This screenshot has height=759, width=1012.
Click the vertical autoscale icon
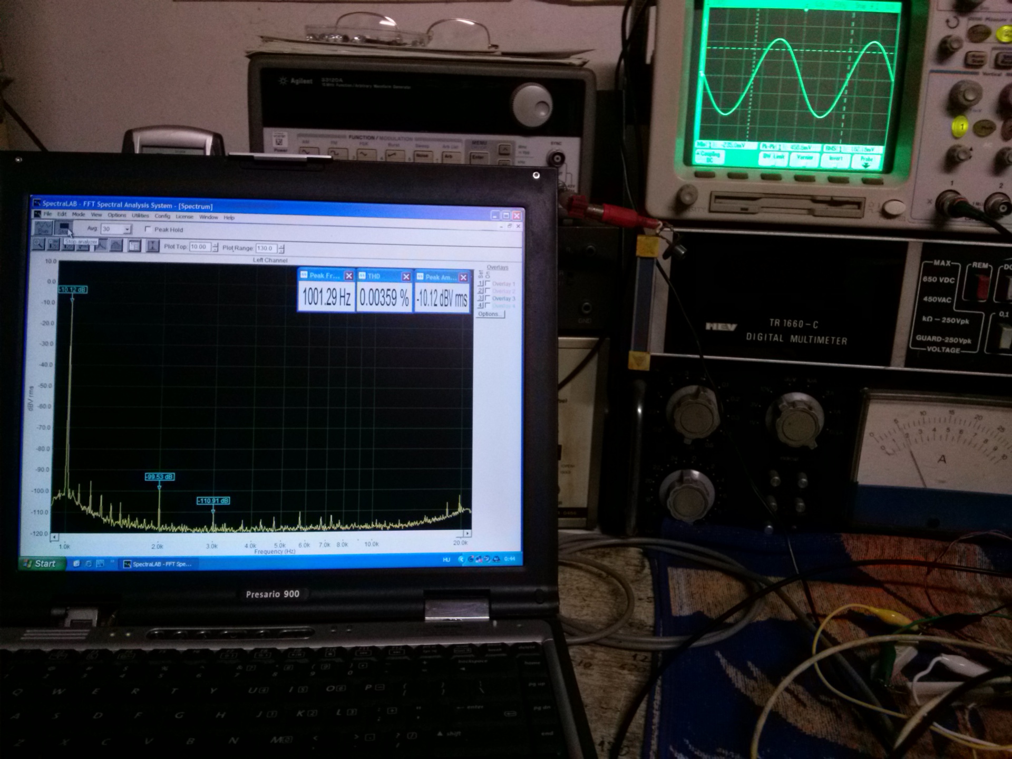152,246
